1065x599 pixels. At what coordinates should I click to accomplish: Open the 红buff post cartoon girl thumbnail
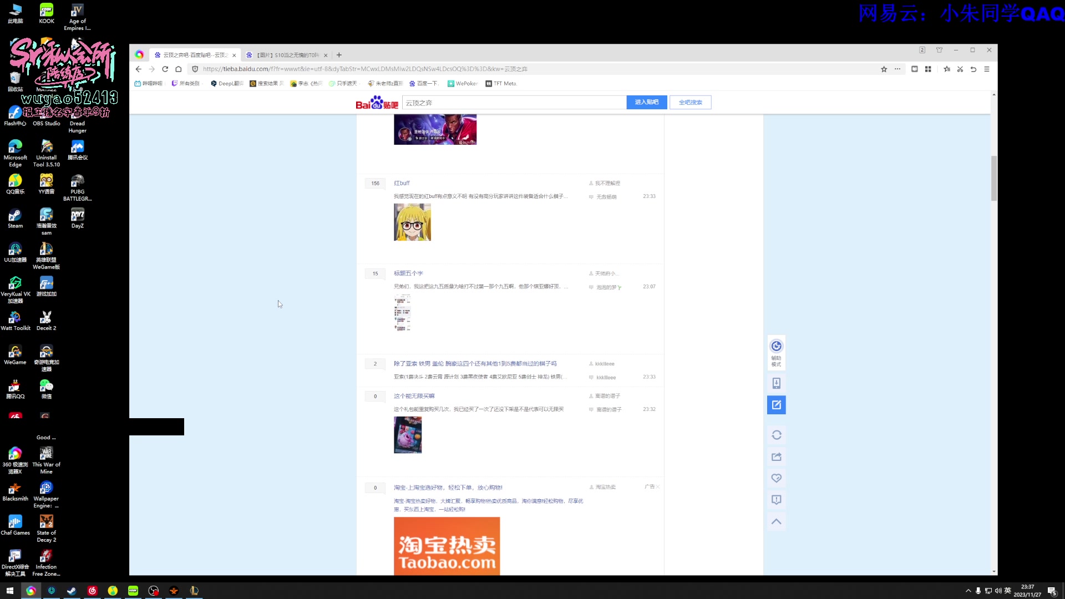pyautogui.click(x=412, y=222)
